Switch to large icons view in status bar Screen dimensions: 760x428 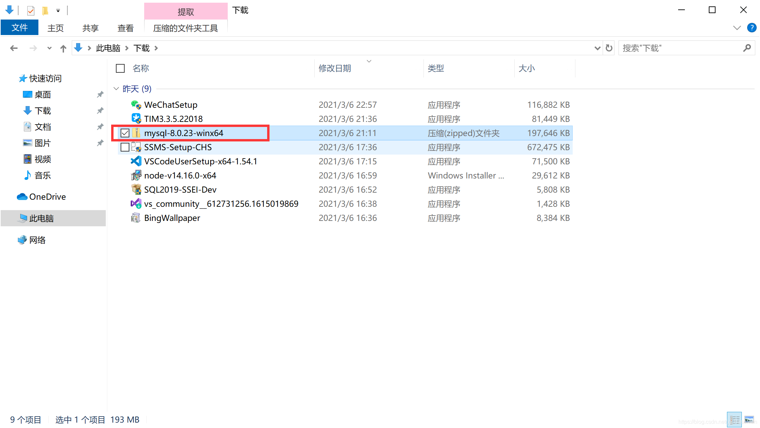point(749,420)
